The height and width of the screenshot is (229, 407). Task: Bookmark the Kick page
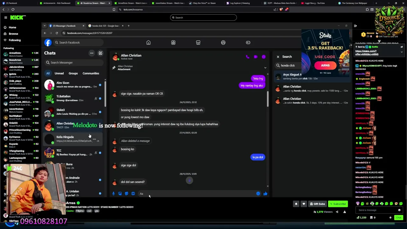point(114,10)
